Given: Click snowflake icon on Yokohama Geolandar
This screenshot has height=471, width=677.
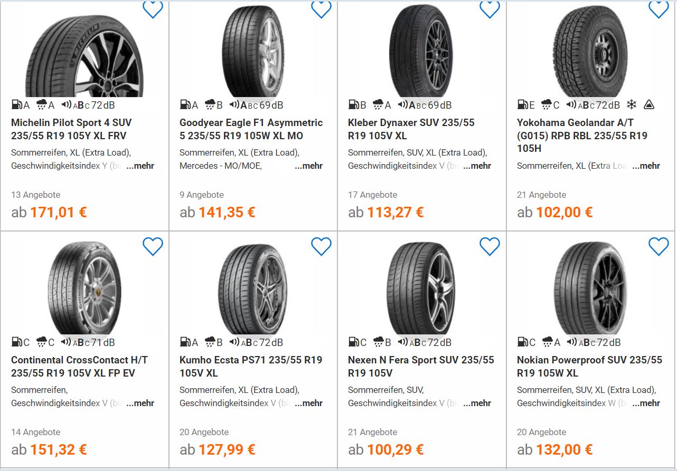Looking at the screenshot, I should [631, 105].
